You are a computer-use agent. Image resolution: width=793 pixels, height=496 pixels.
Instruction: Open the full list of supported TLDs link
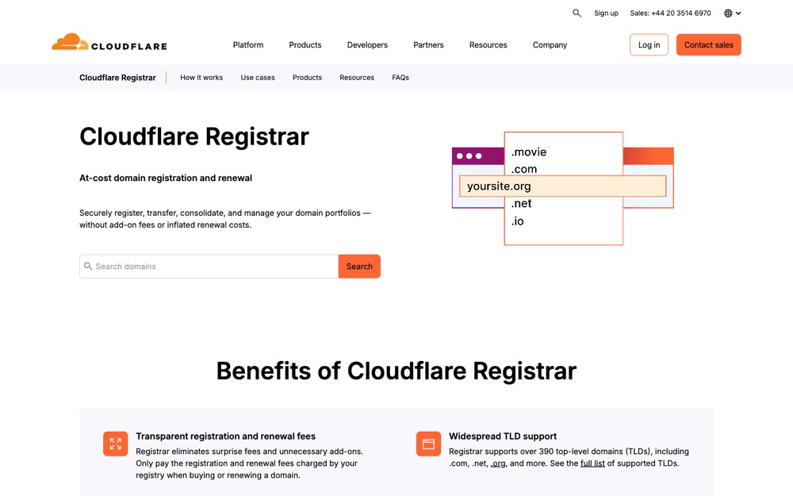[x=592, y=463]
